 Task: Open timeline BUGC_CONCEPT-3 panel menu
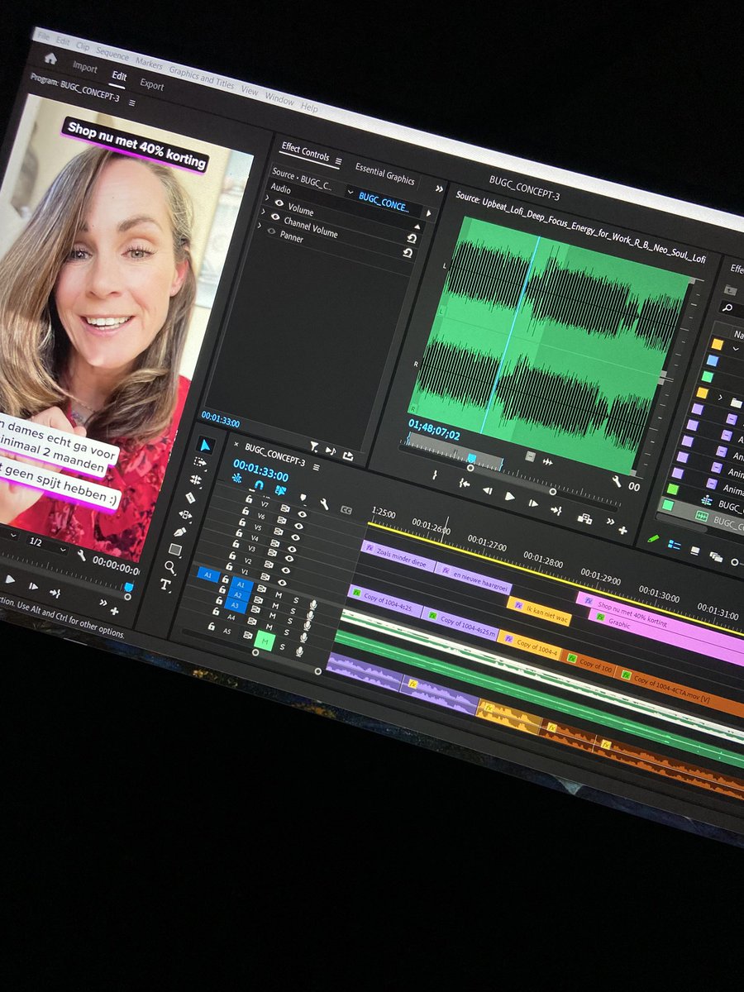click(x=316, y=467)
